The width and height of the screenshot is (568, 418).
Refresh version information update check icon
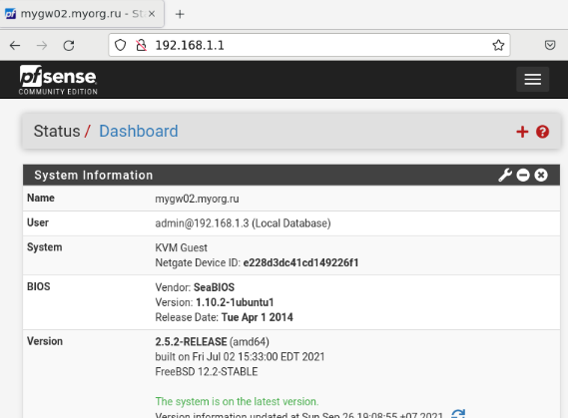click(458, 414)
